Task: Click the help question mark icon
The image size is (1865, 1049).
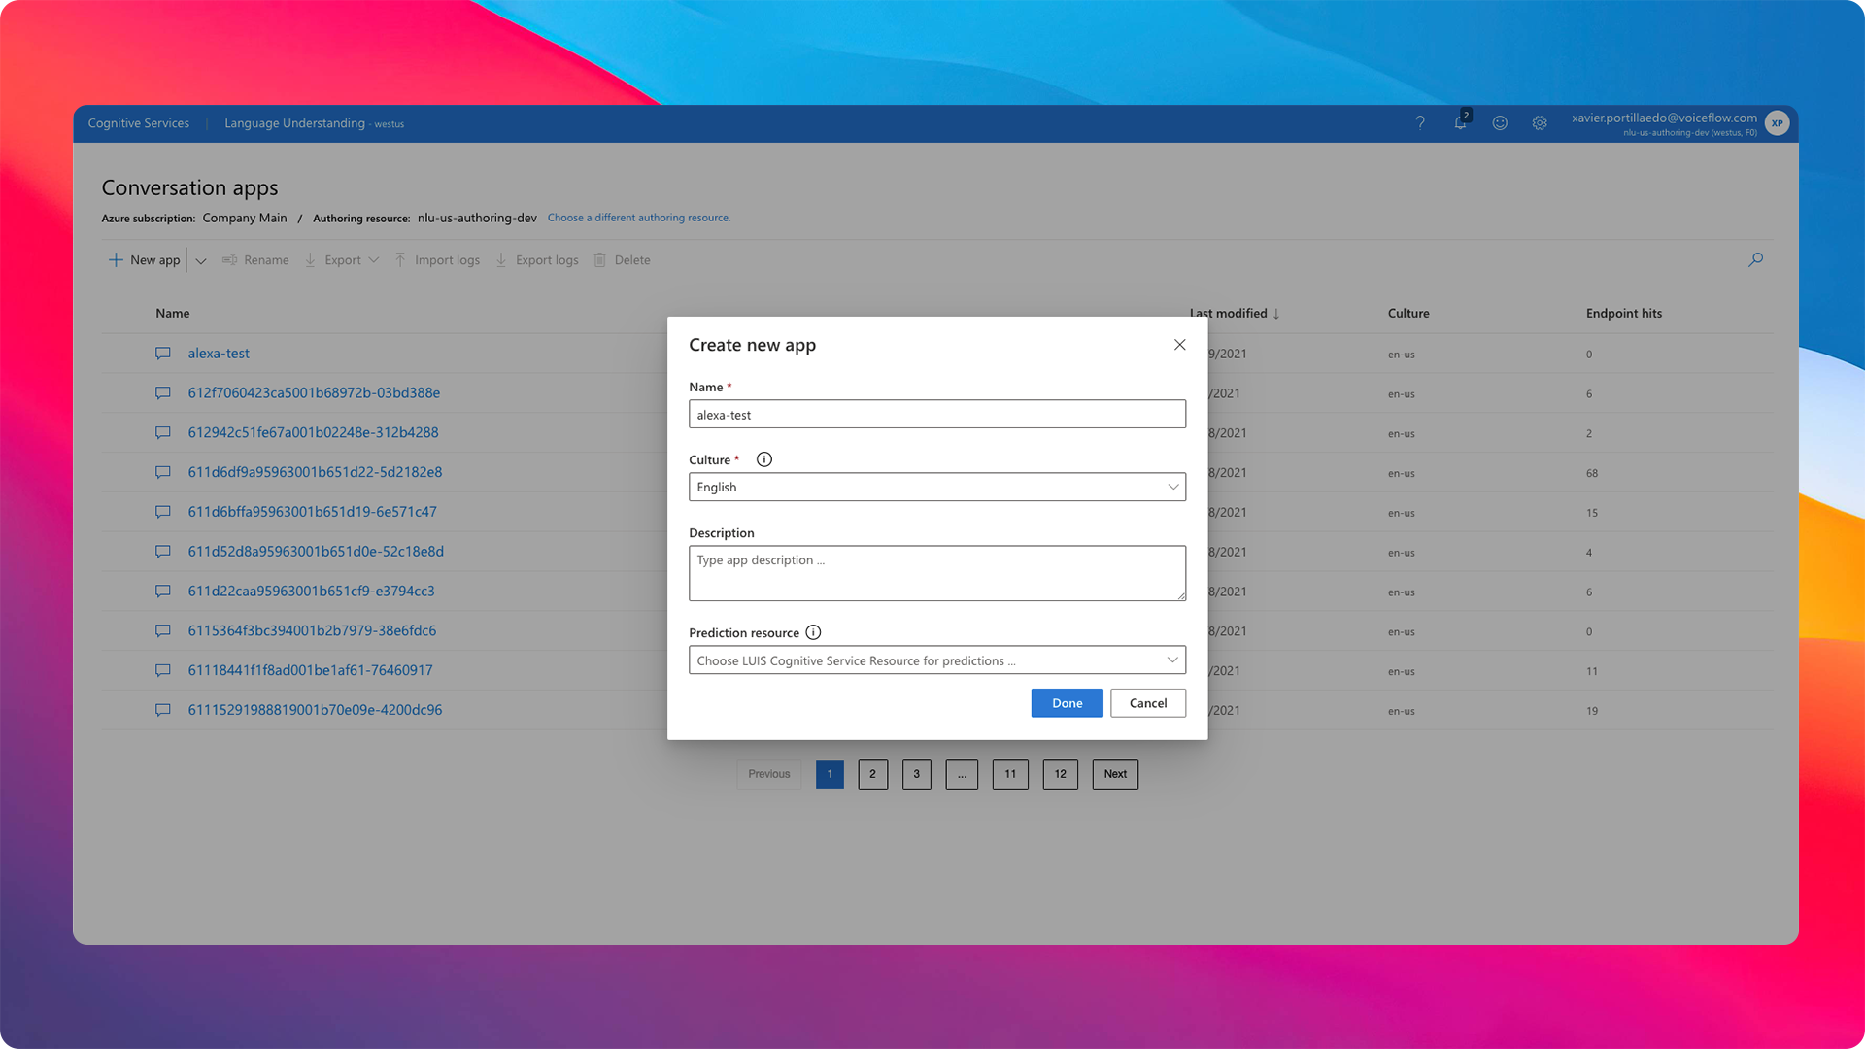Action: click(1420, 122)
